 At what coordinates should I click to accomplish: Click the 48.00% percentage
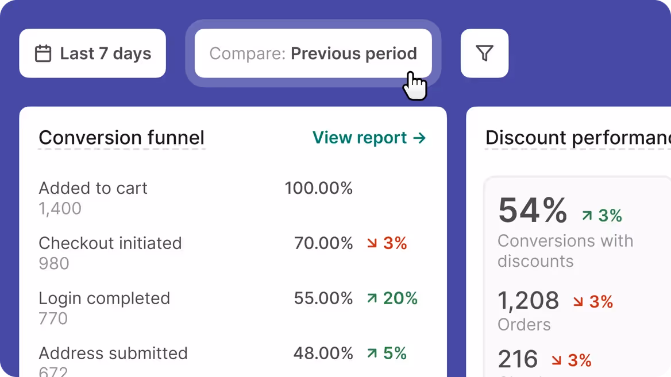tap(323, 353)
